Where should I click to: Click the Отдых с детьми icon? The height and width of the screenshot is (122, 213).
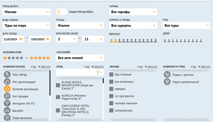coord(166,75)
